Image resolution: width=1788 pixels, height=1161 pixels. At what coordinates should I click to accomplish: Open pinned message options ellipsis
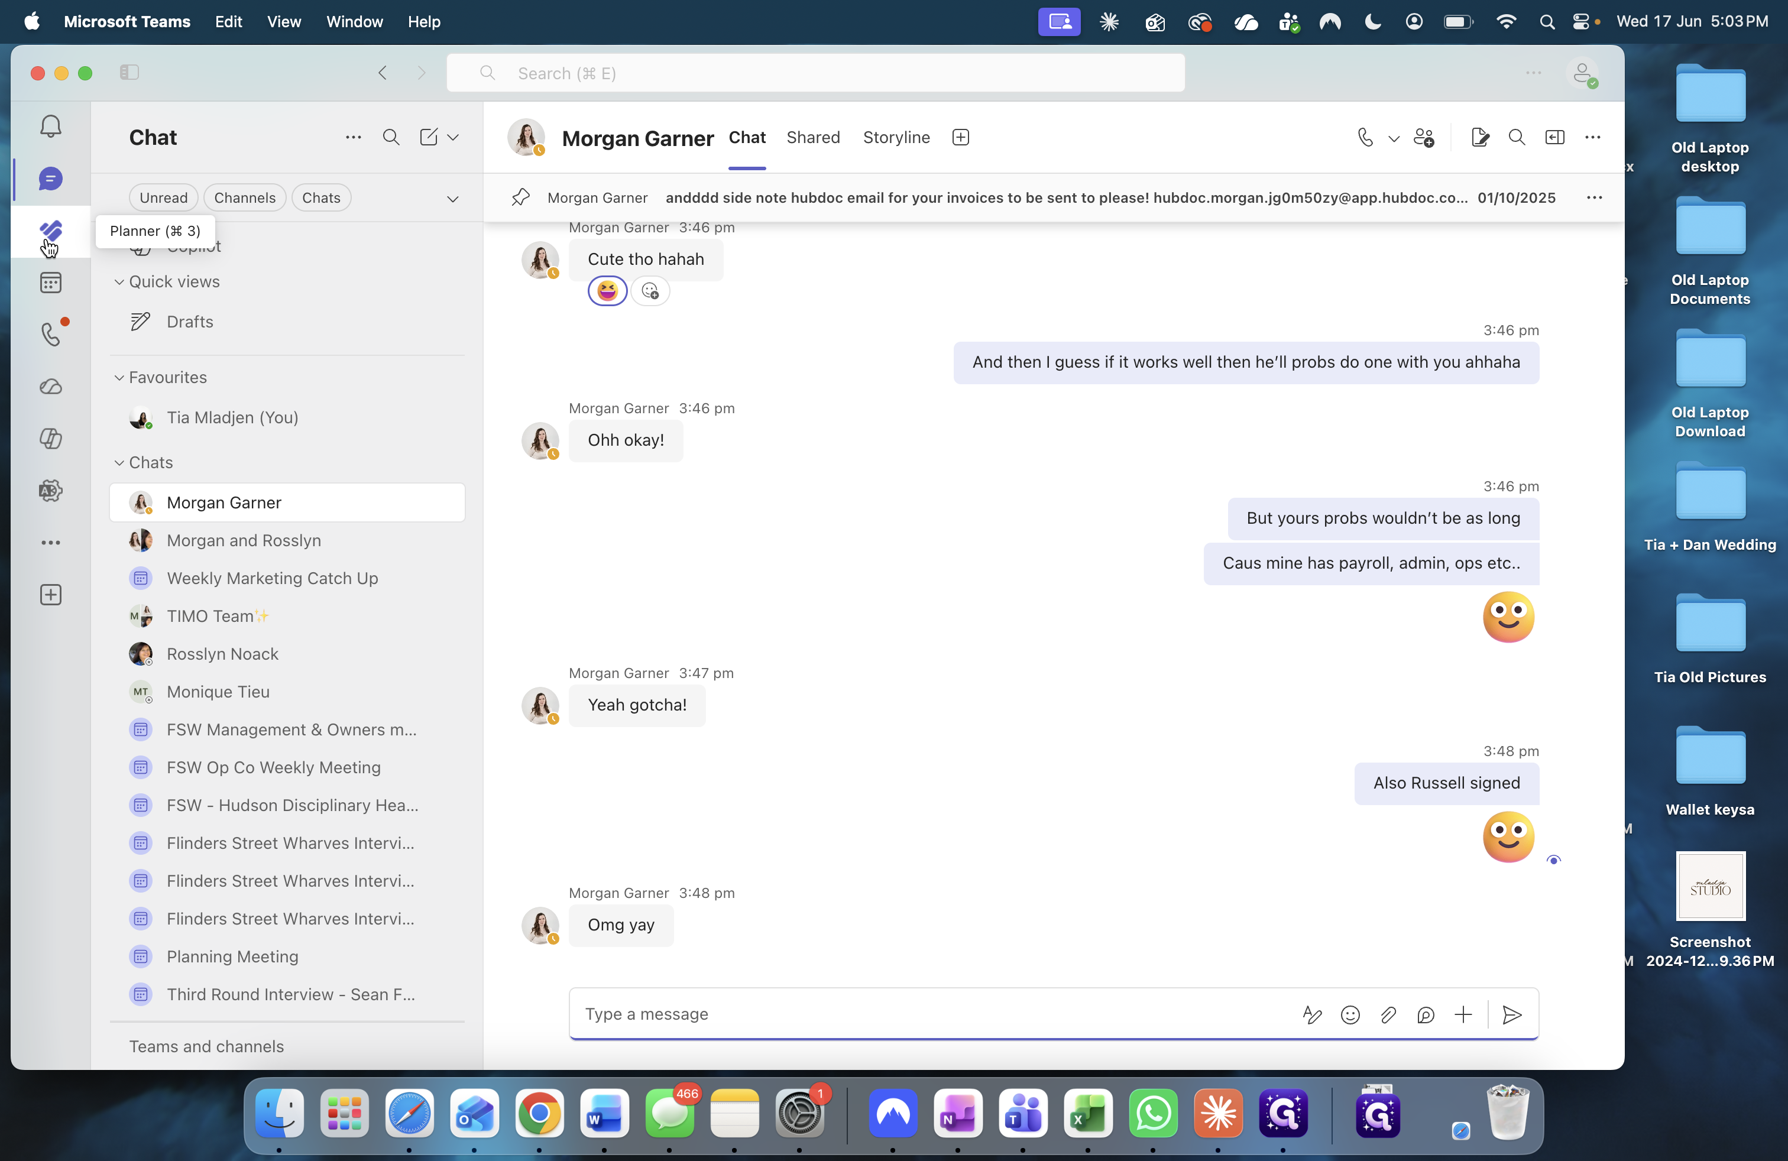[1594, 197]
